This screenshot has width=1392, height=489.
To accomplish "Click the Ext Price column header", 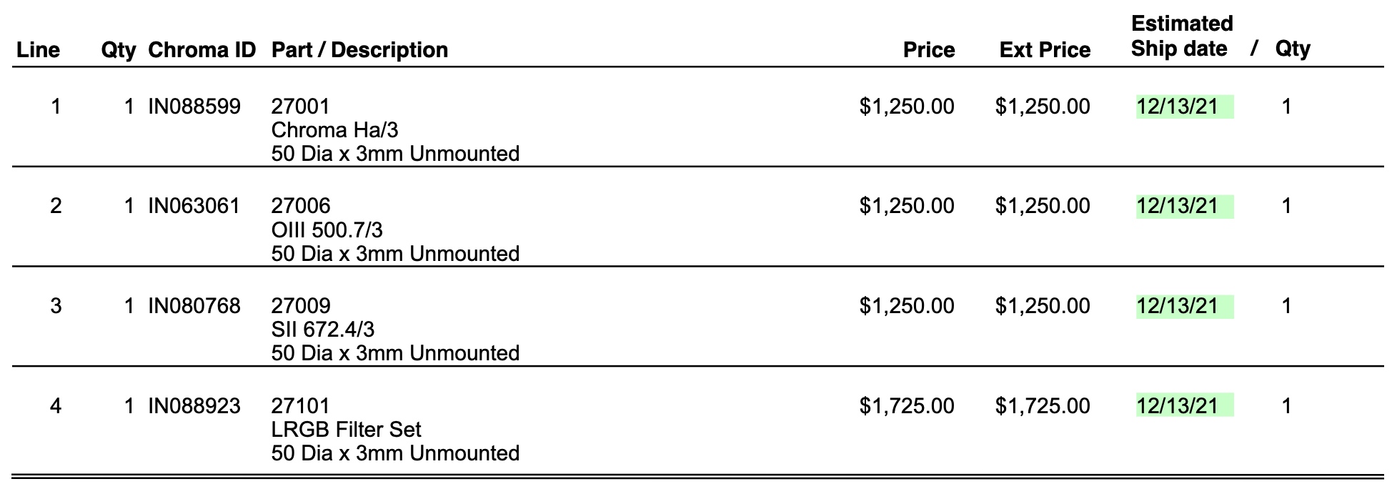I will point(1045,49).
